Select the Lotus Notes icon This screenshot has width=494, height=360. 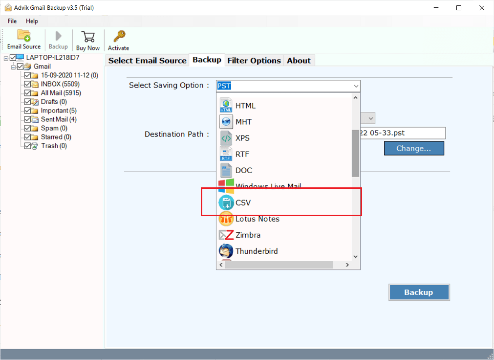pos(226,219)
